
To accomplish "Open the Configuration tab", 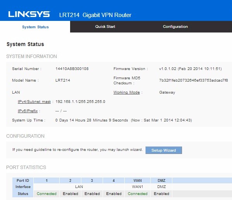I will [175, 27].
